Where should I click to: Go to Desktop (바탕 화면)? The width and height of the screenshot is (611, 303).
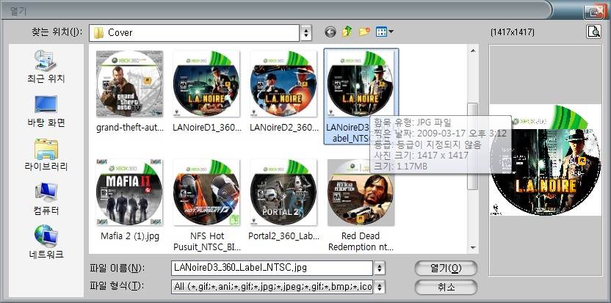46,112
